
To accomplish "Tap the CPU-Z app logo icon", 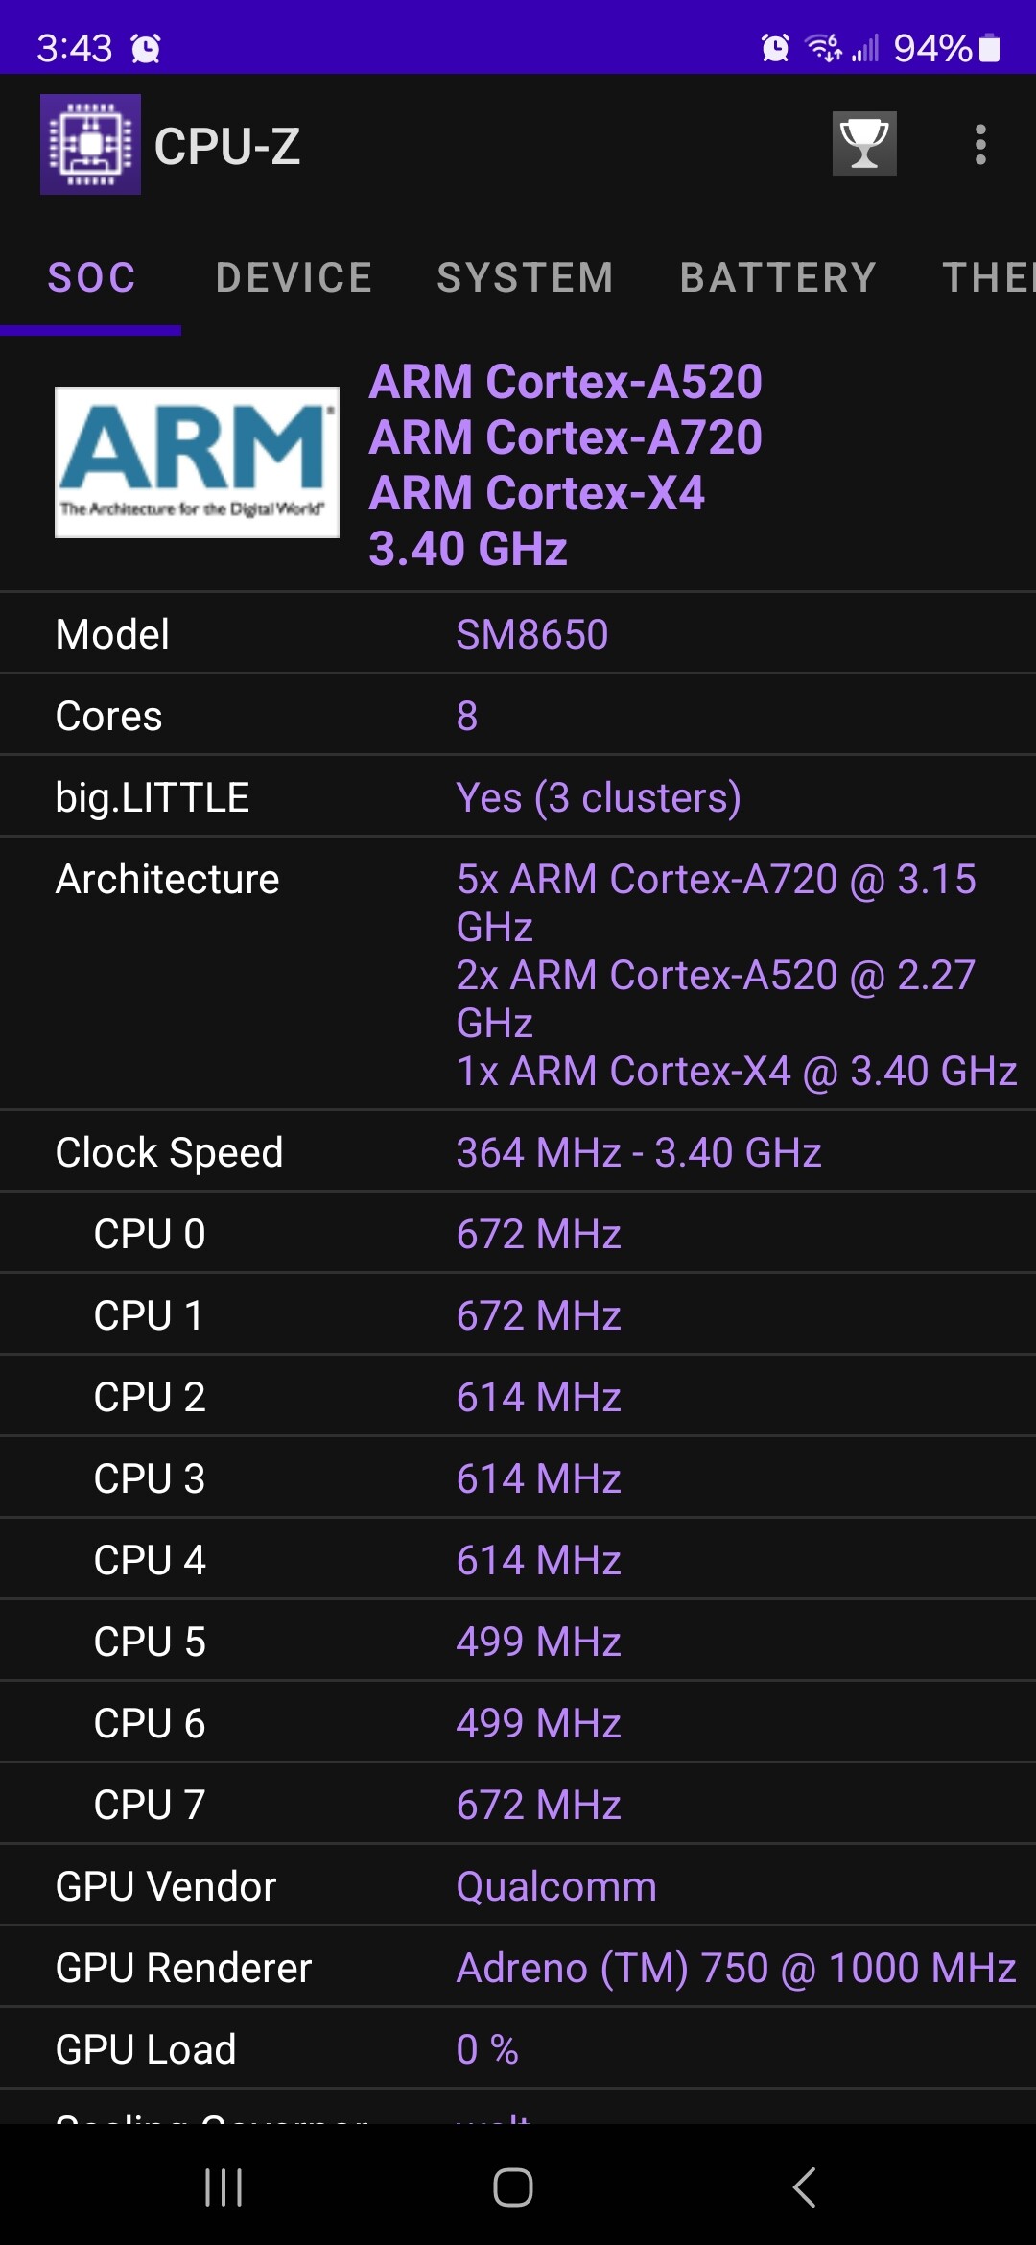I will [x=90, y=145].
